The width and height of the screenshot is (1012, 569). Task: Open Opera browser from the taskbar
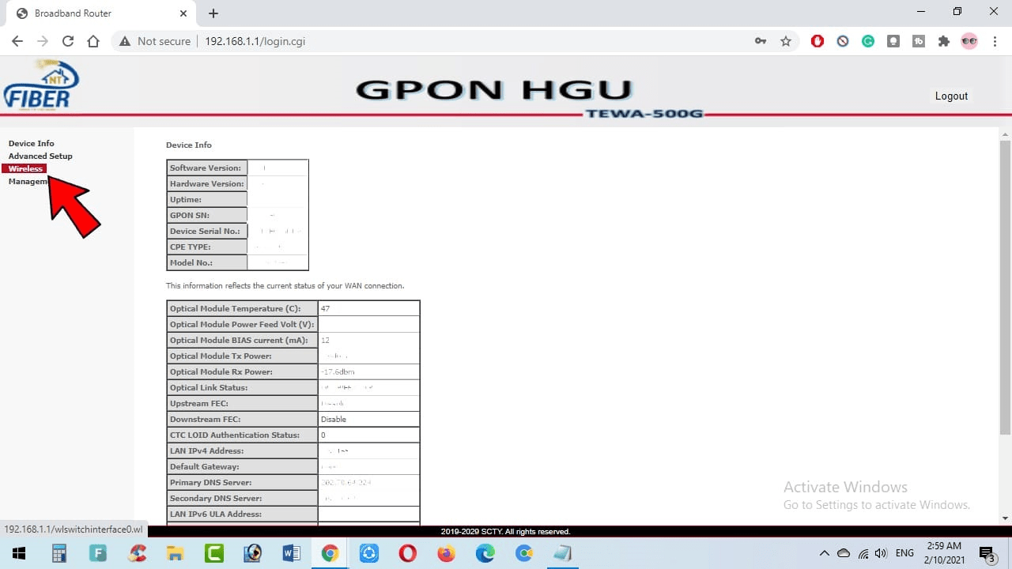(x=408, y=553)
